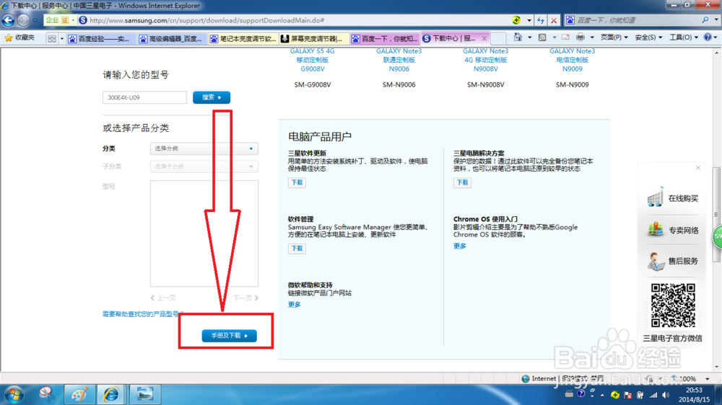722x405 pixels.
Task: Click the blue Help question mark icon
Action: (x=708, y=37)
